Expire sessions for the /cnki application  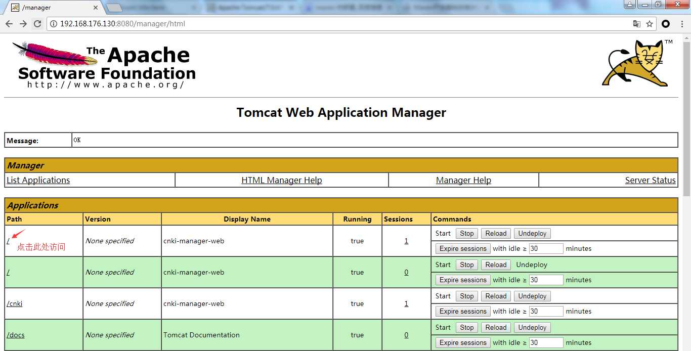click(463, 311)
